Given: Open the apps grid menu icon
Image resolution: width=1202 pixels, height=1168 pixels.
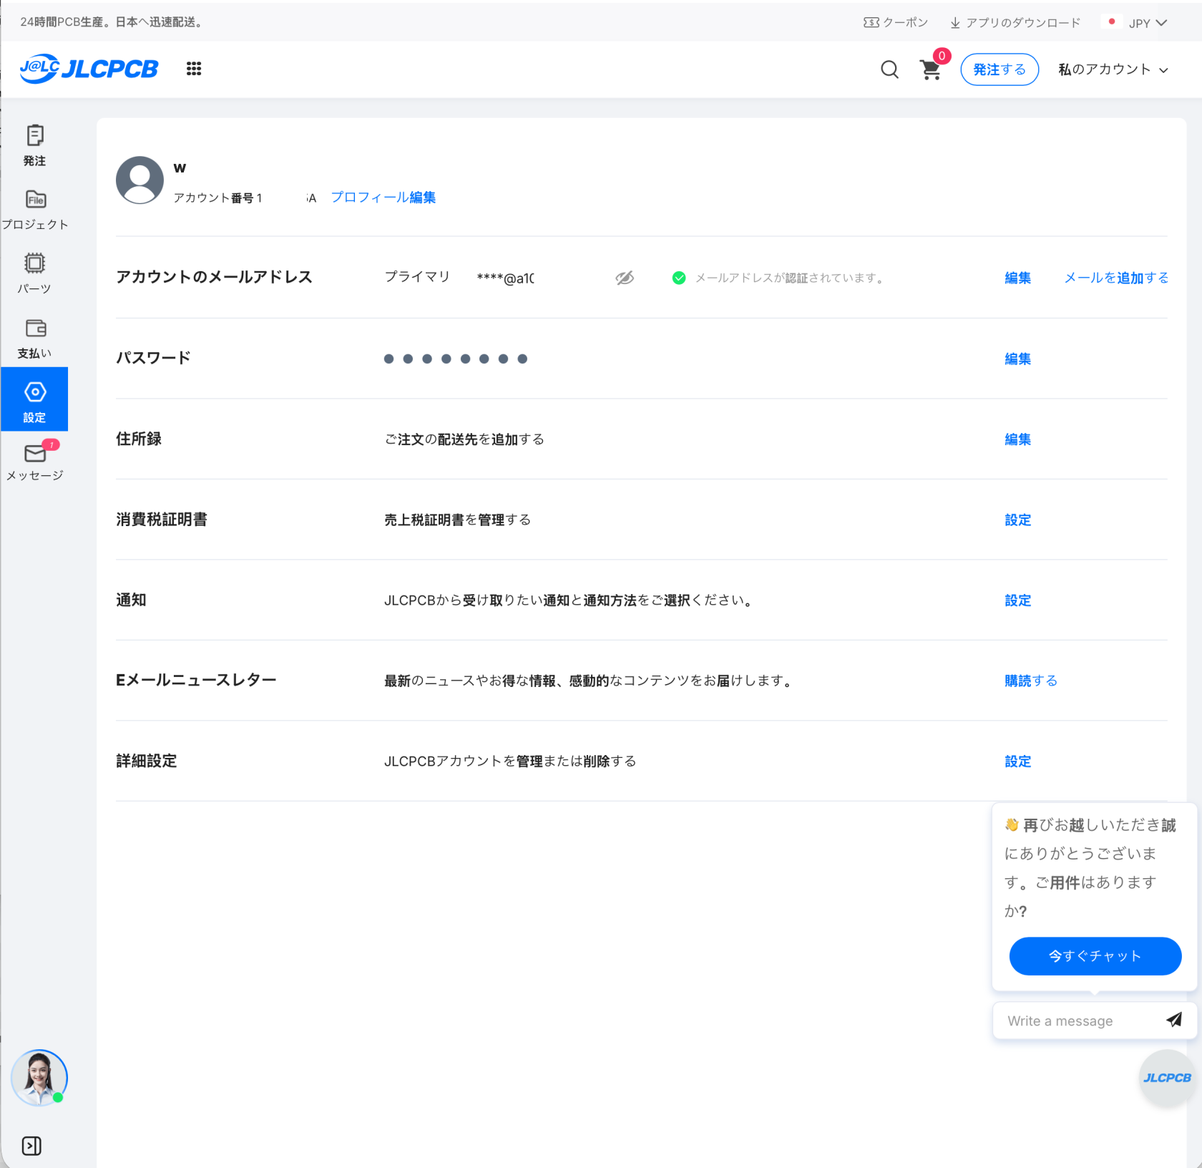Looking at the screenshot, I should 194,69.
